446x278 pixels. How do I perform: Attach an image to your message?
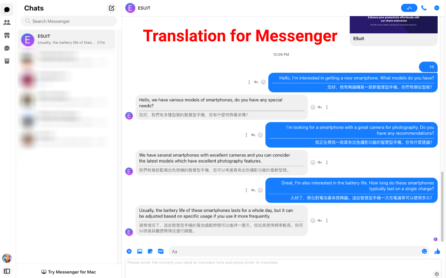click(140, 251)
